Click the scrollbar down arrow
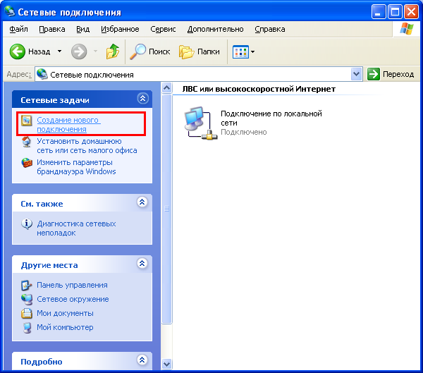Viewport: 423px width, 373px height. (x=166, y=364)
